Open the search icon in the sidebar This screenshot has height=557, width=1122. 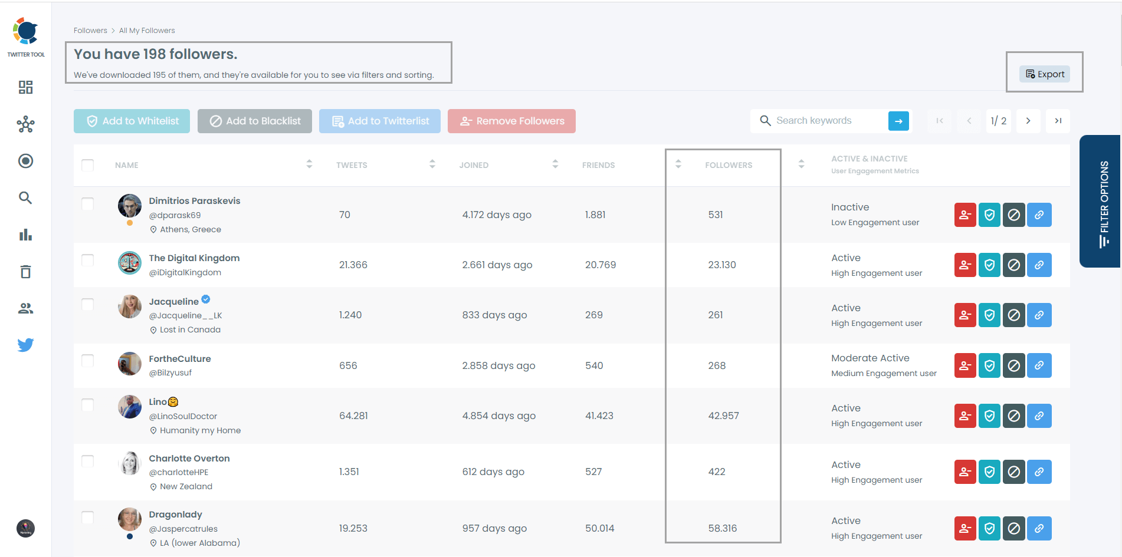pos(25,198)
